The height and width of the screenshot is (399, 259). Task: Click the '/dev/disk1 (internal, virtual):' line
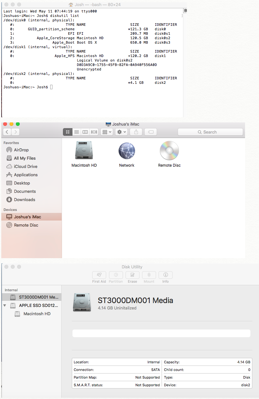[x=38, y=47]
